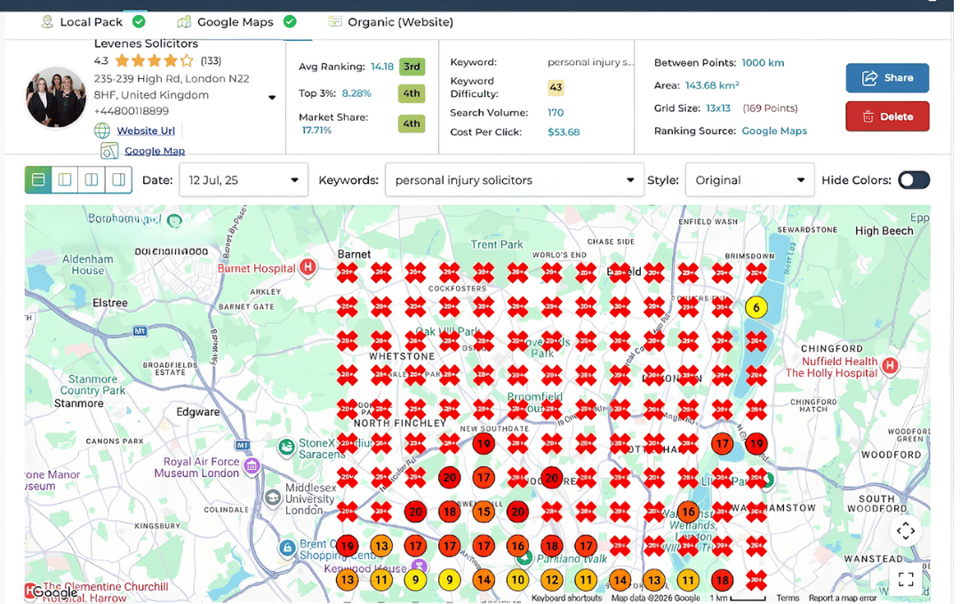Click the Organic (Website) tab icon
This screenshot has height=604, width=960.
coord(335,22)
